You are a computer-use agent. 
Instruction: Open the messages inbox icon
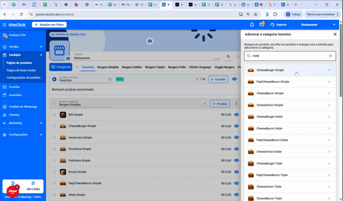click(x=262, y=25)
